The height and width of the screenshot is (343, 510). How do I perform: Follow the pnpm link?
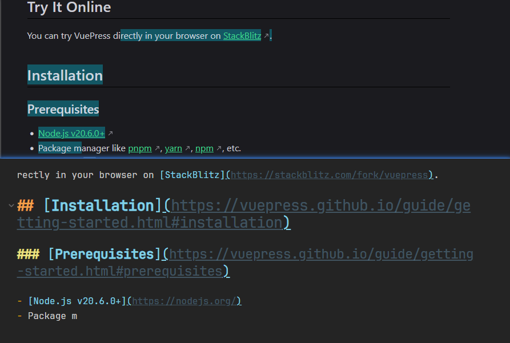coord(140,148)
